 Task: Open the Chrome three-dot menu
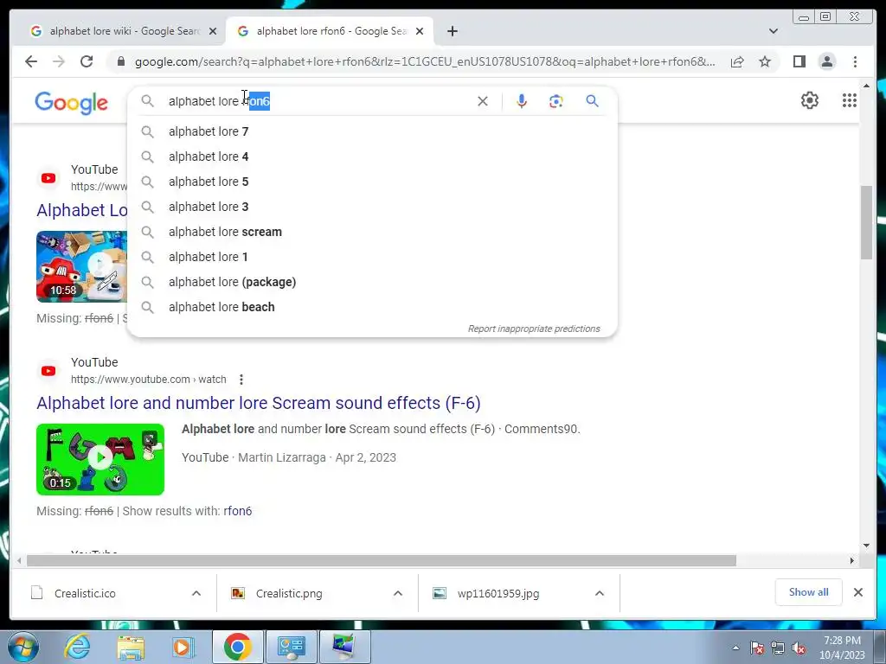pos(855,61)
